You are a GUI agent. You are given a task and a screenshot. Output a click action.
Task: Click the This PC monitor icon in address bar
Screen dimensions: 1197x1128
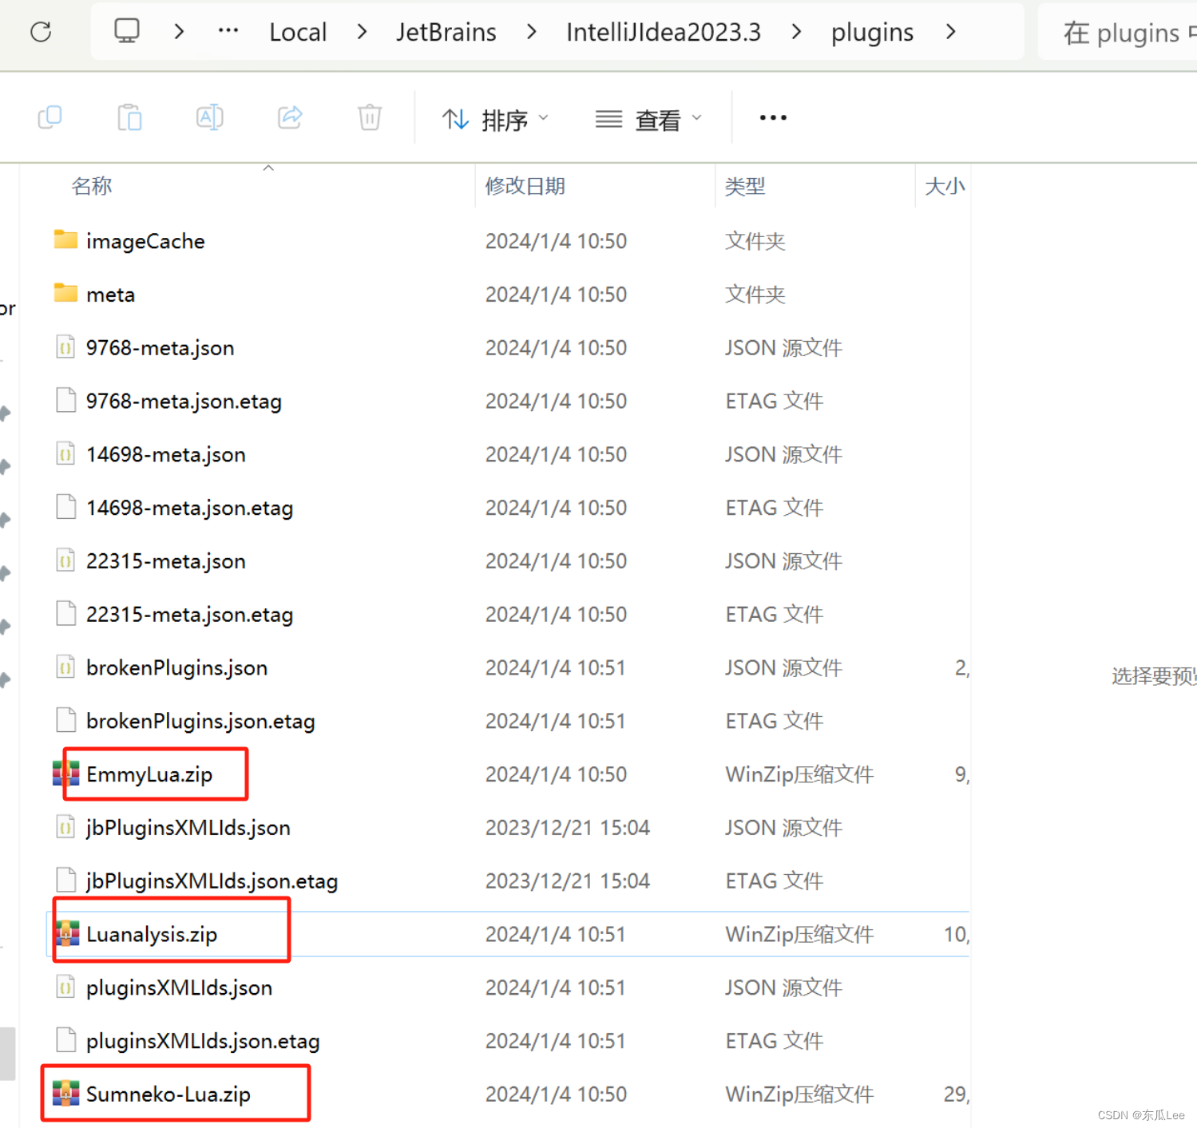[127, 31]
